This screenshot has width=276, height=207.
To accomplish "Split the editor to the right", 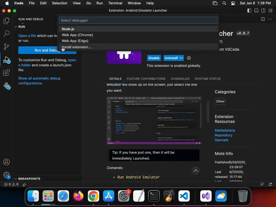I will [x=263, y=19].
